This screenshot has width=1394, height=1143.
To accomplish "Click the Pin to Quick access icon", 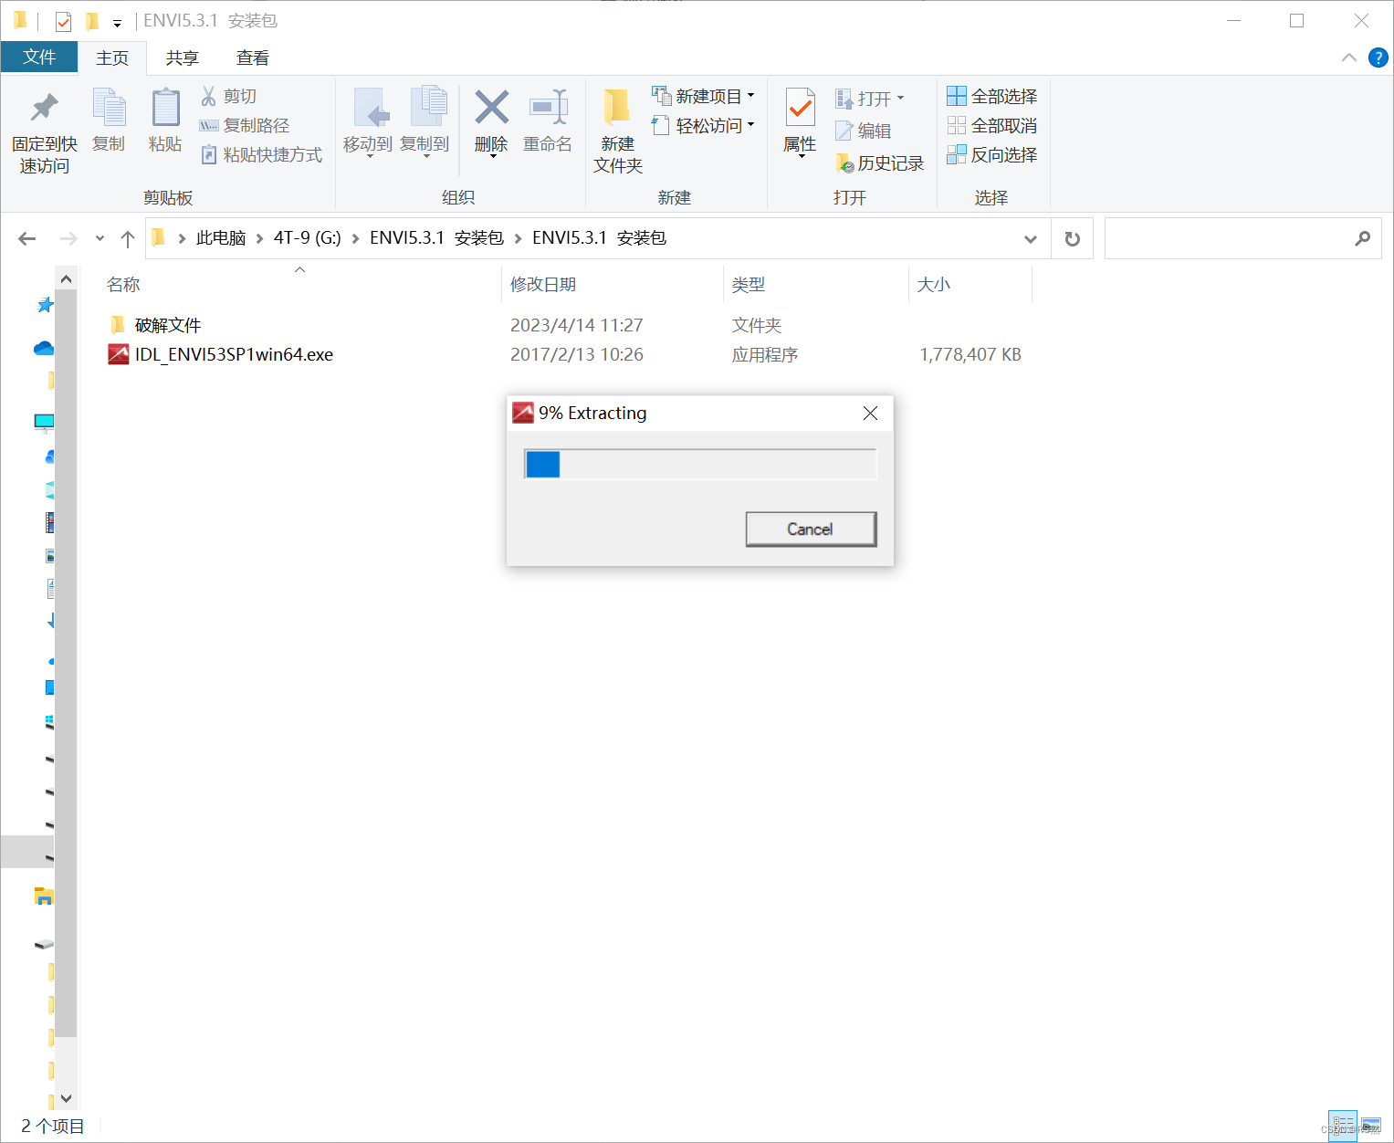I will (x=44, y=108).
